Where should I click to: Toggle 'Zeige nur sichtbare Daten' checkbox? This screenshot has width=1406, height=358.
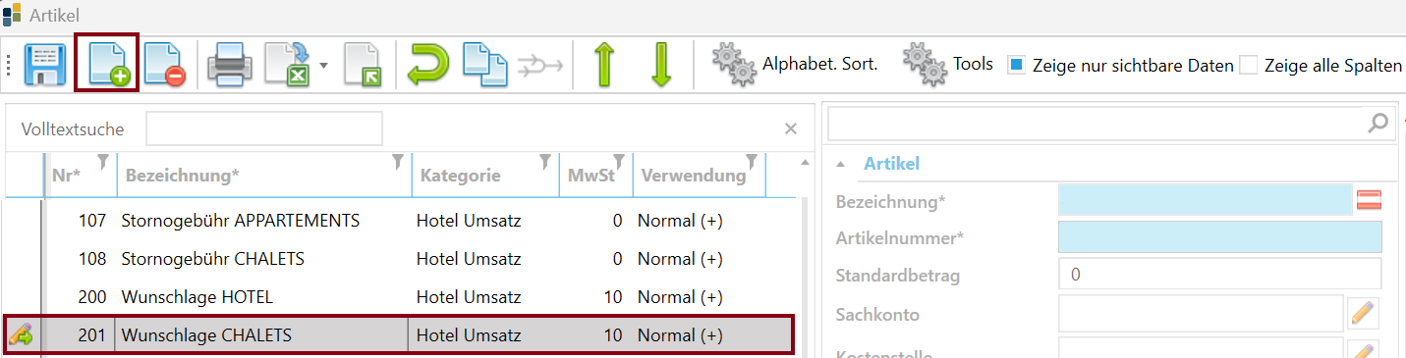click(x=1018, y=66)
